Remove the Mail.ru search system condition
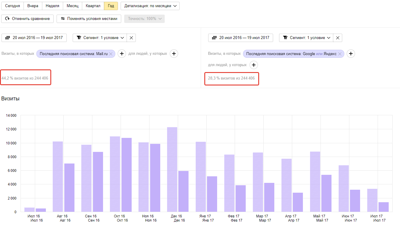Screen dimensions: 400x232 [x=111, y=54]
